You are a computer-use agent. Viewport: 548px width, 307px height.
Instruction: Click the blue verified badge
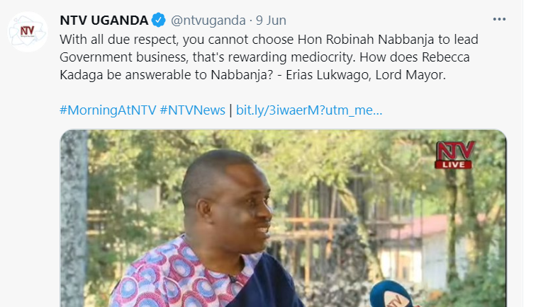click(159, 20)
